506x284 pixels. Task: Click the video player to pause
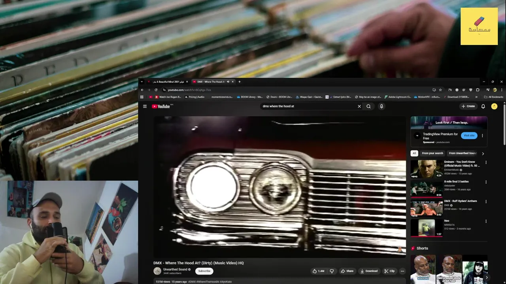(279, 187)
